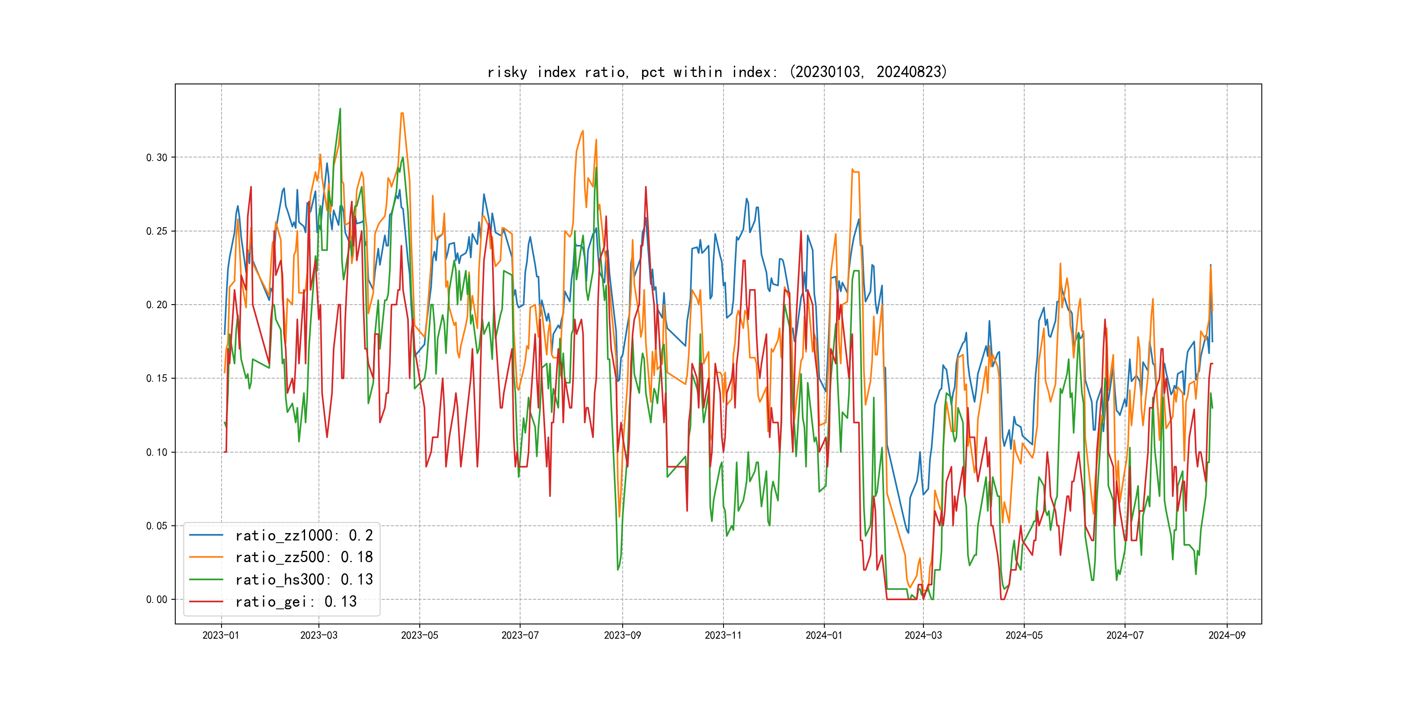Click the orange ratio_zz500 legend line
This screenshot has height=701, width=1402.
206,557
